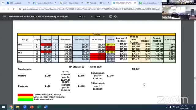Zoom out the PDF with minus button
196x110 pixels.
tap(92, 16)
